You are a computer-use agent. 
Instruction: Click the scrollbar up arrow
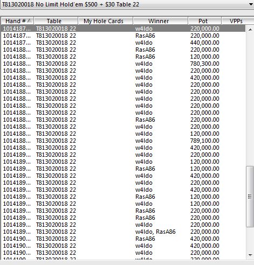click(x=250, y=29)
